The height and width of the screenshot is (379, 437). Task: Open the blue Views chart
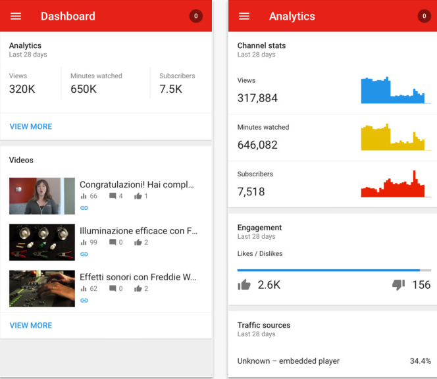pos(396,91)
